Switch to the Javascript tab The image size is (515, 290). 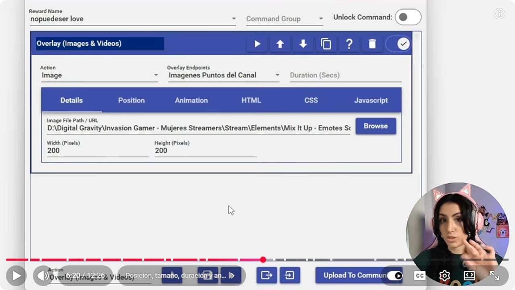coord(371,100)
